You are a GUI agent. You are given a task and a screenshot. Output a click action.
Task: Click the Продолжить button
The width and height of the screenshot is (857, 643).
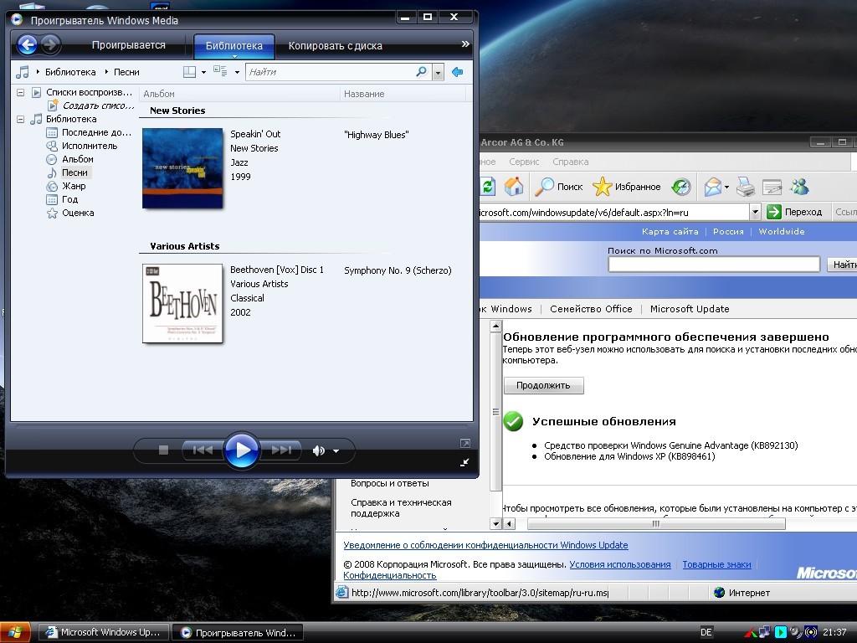click(543, 385)
